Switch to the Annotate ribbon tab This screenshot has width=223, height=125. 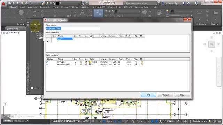point(32,7)
